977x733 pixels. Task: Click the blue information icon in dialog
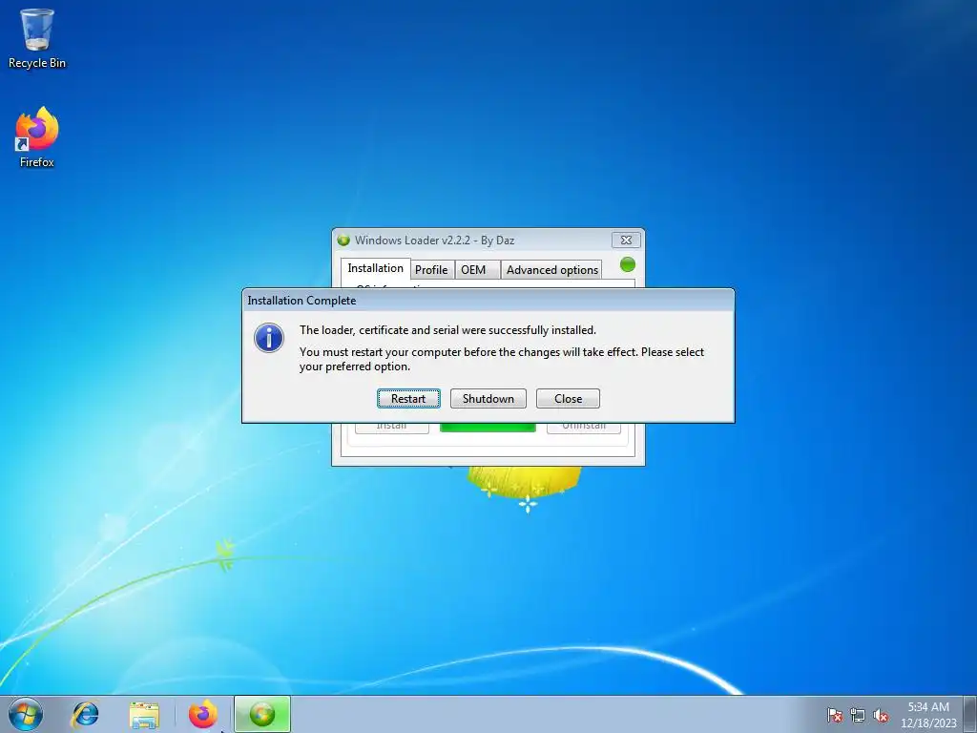269,338
